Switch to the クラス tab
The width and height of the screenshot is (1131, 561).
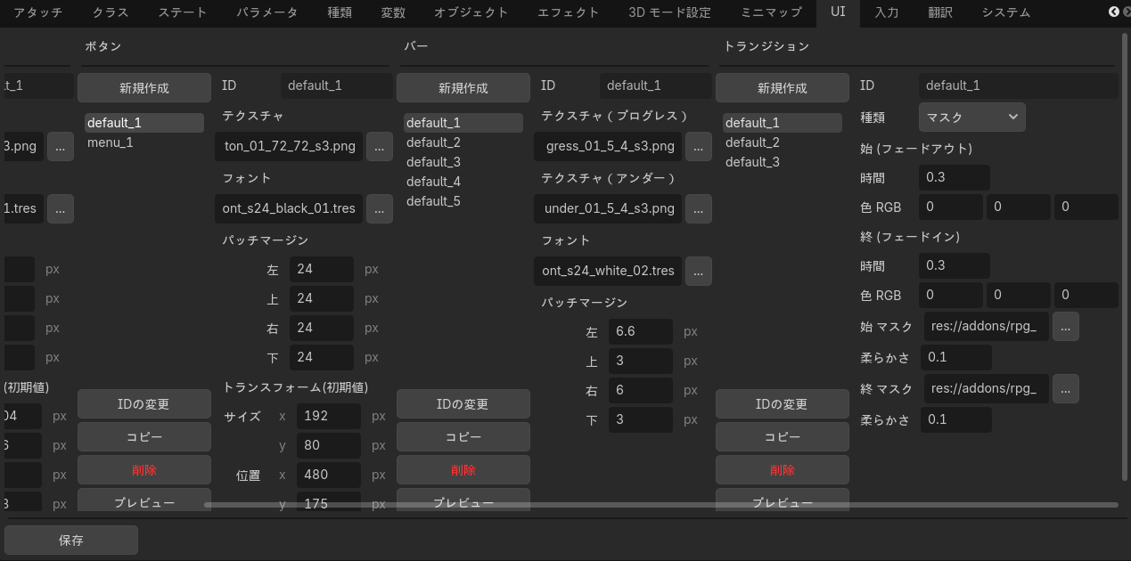tap(111, 12)
